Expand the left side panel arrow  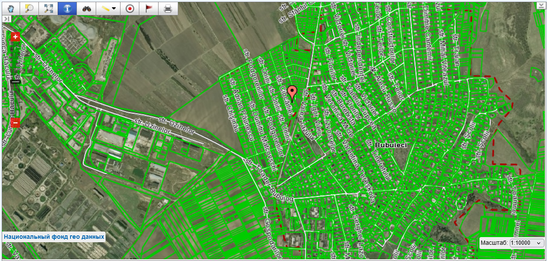(x=6, y=19)
